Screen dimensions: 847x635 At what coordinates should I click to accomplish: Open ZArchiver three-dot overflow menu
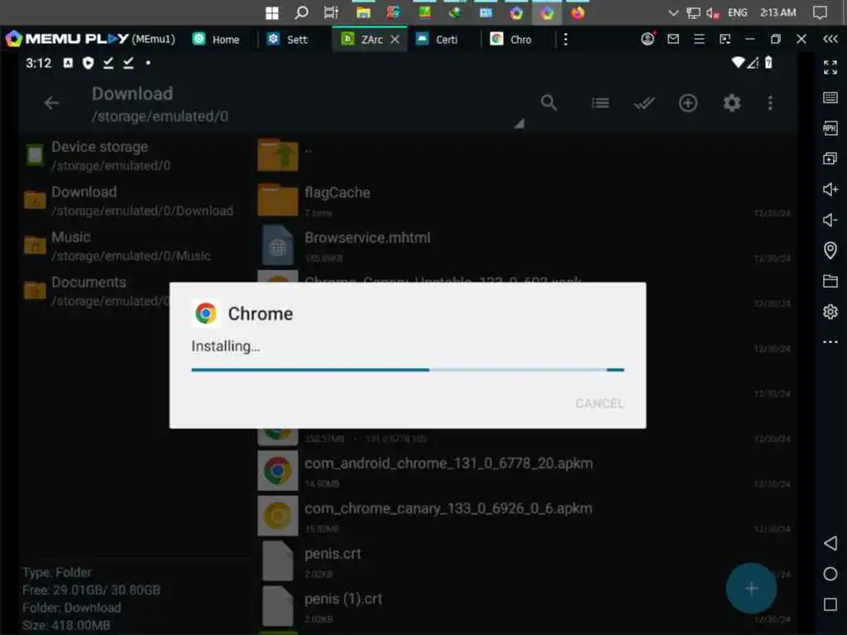coord(770,103)
